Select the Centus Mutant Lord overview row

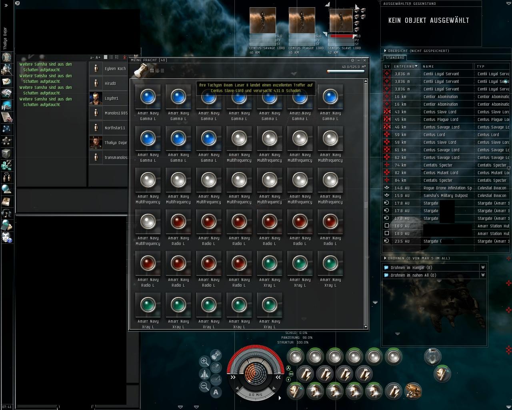(x=446, y=173)
